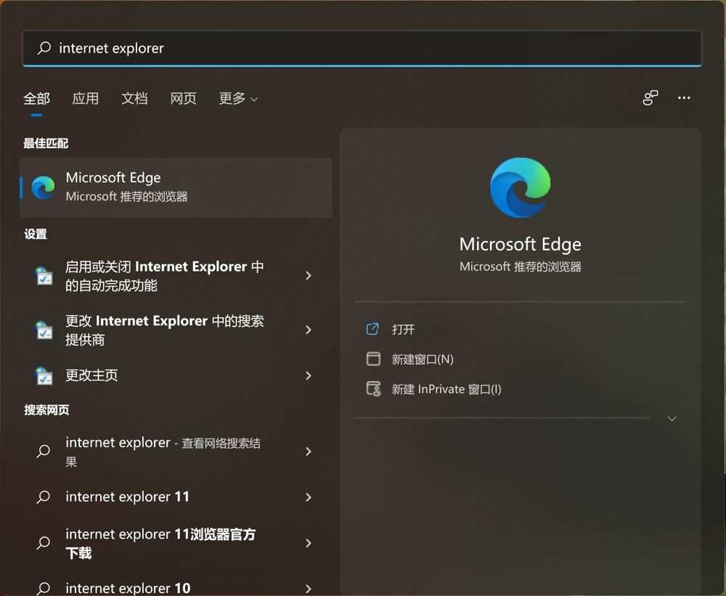Click the large Edge logo in preview pane
Viewport: 726px width, 596px height.
520,187
